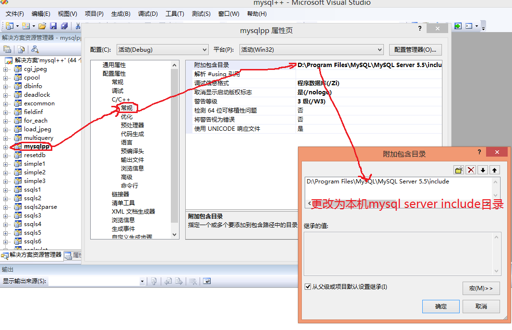The height and width of the screenshot is (330, 512).
Task: Expand the simple1 project node
Action: pos(5,164)
